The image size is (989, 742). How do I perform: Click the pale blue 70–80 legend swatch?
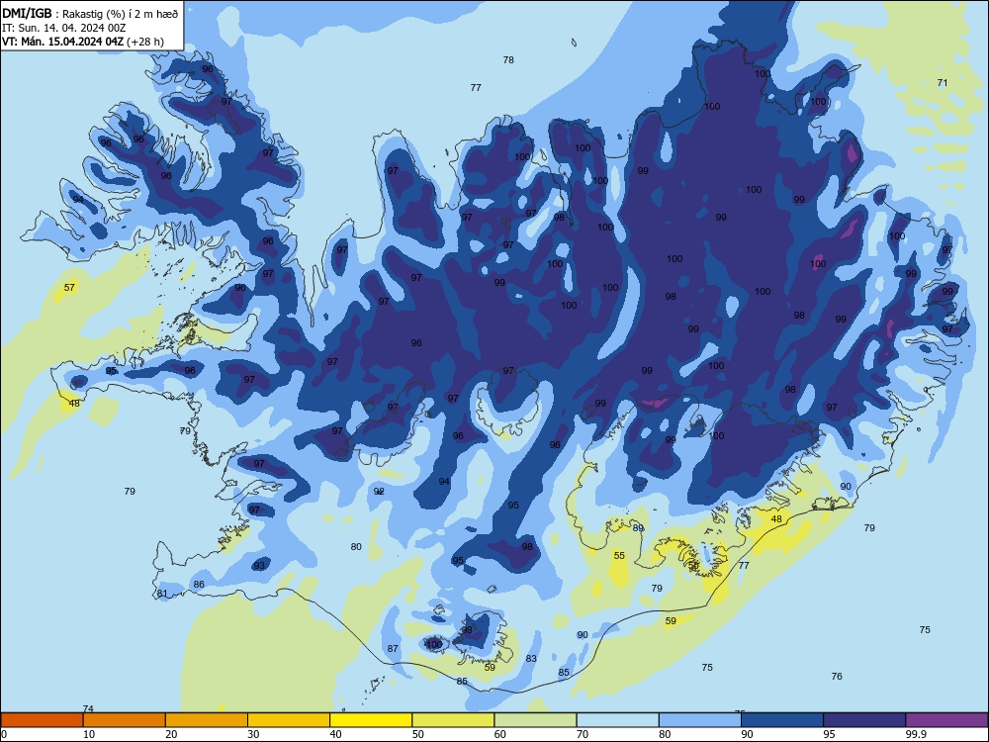[x=617, y=720]
